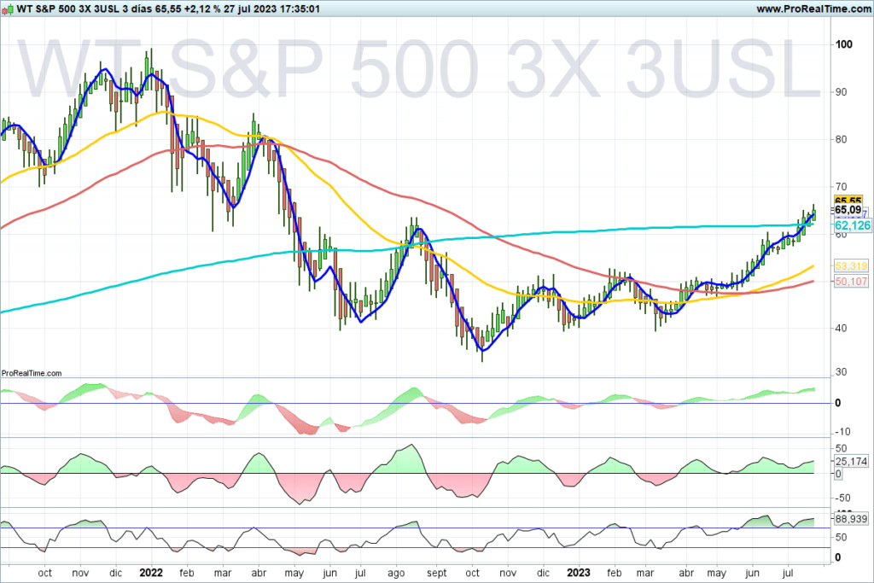
Task: Click the 80 price level on the axis
Action: tap(841, 139)
